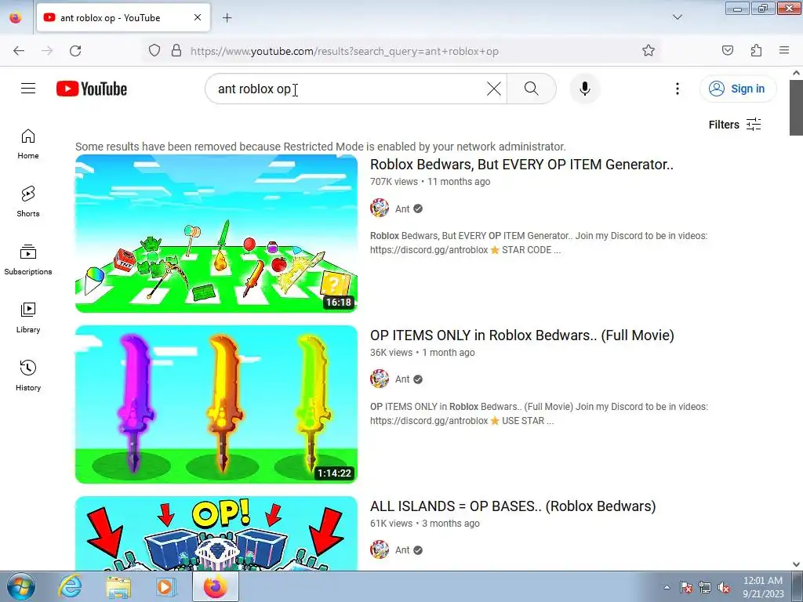Click Ant channel avatar under first video
The height and width of the screenshot is (602, 803).
click(x=380, y=209)
